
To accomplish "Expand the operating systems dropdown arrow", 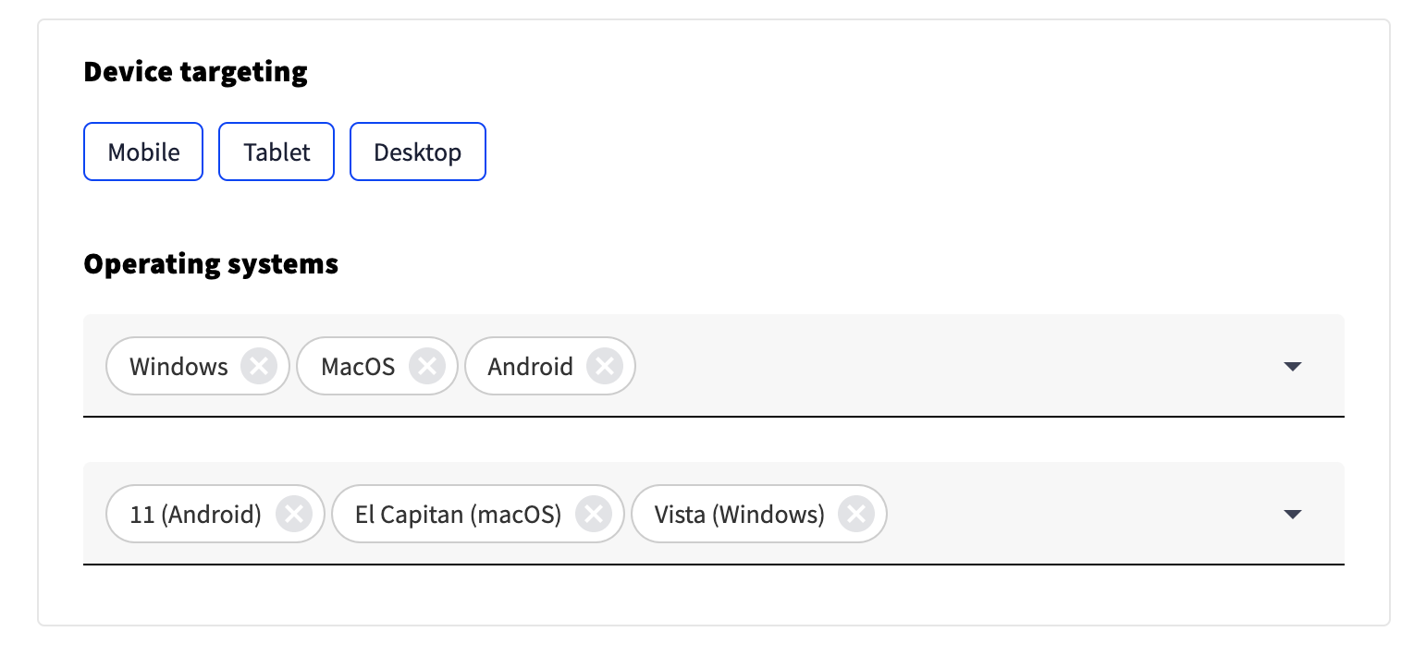I will click(x=1293, y=367).
